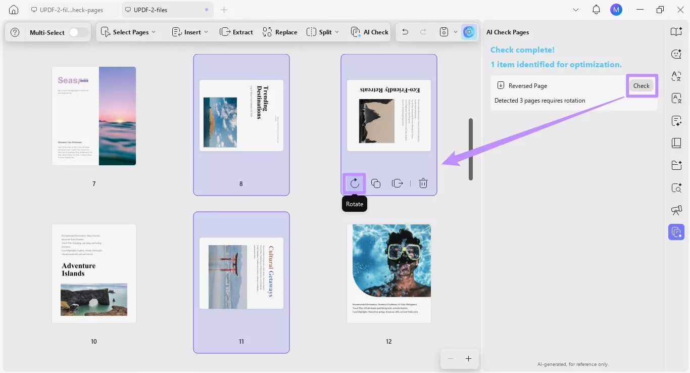Click "Detected 3 pages requires rotation" text

[x=540, y=101]
